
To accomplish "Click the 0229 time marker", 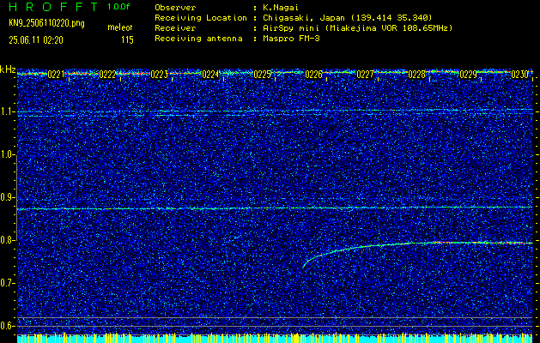I will pyautogui.click(x=469, y=75).
